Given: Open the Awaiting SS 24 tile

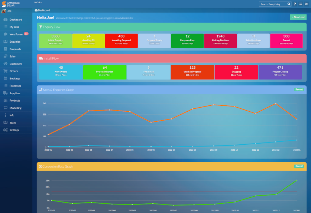Looking at the screenshot, I should pos(88,41).
